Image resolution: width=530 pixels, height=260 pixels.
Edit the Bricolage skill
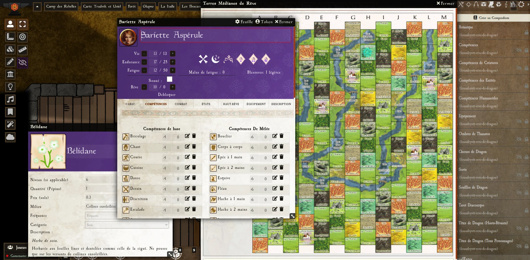point(187,136)
